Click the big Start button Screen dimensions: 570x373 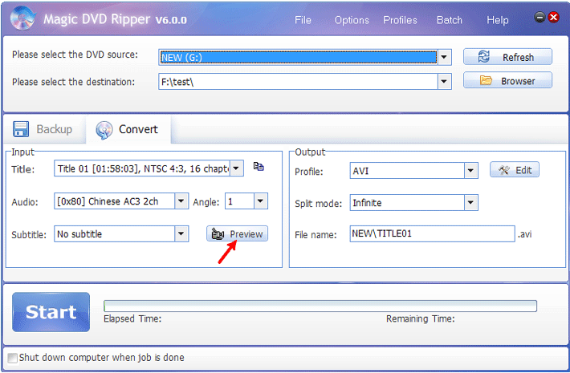point(51,312)
